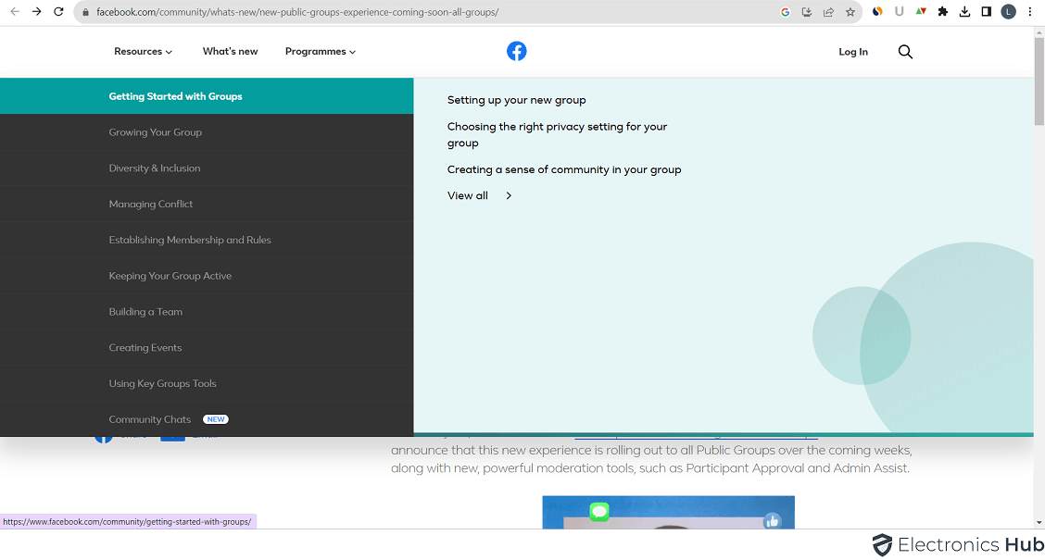Image resolution: width=1045 pixels, height=560 pixels.
Task: Expand the Programmes dropdown menu
Action: tap(320, 52)
